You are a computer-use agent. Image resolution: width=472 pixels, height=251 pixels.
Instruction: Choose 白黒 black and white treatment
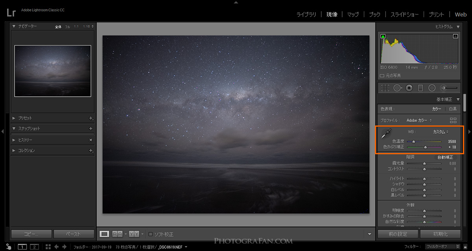(x=453, y=109)
